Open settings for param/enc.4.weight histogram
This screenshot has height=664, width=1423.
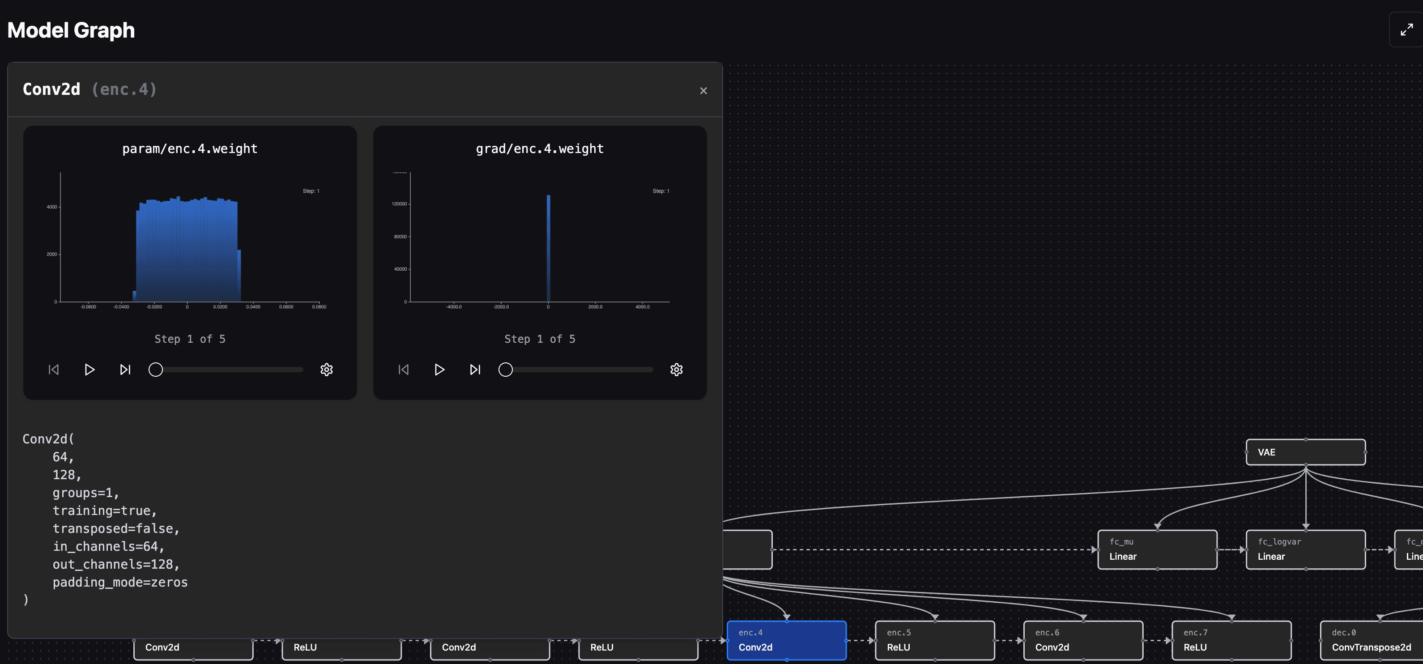pyautogui.click(x=327, y=370)
